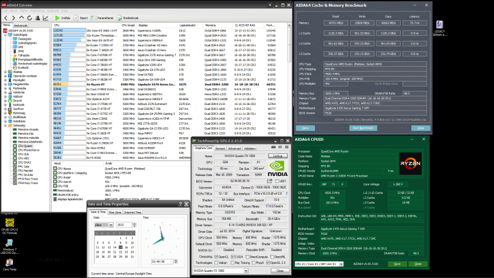Expand the Operációs rendszer tree node
This screenshot has width=494, height=278.
pos(6,76)
